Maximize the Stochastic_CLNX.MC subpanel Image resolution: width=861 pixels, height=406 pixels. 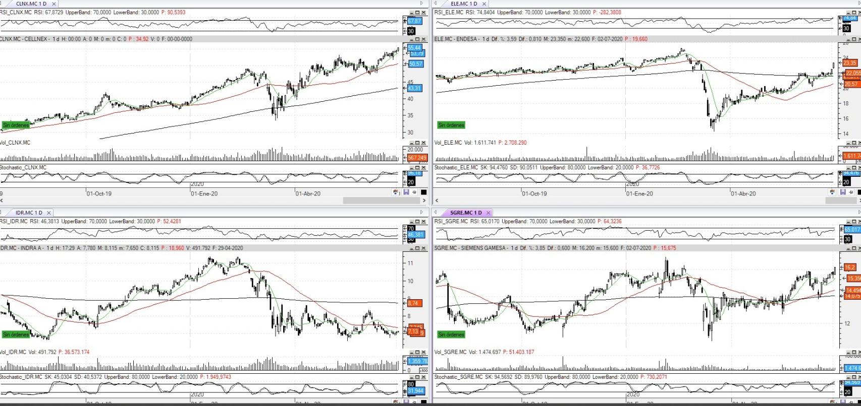pos(417,168)
